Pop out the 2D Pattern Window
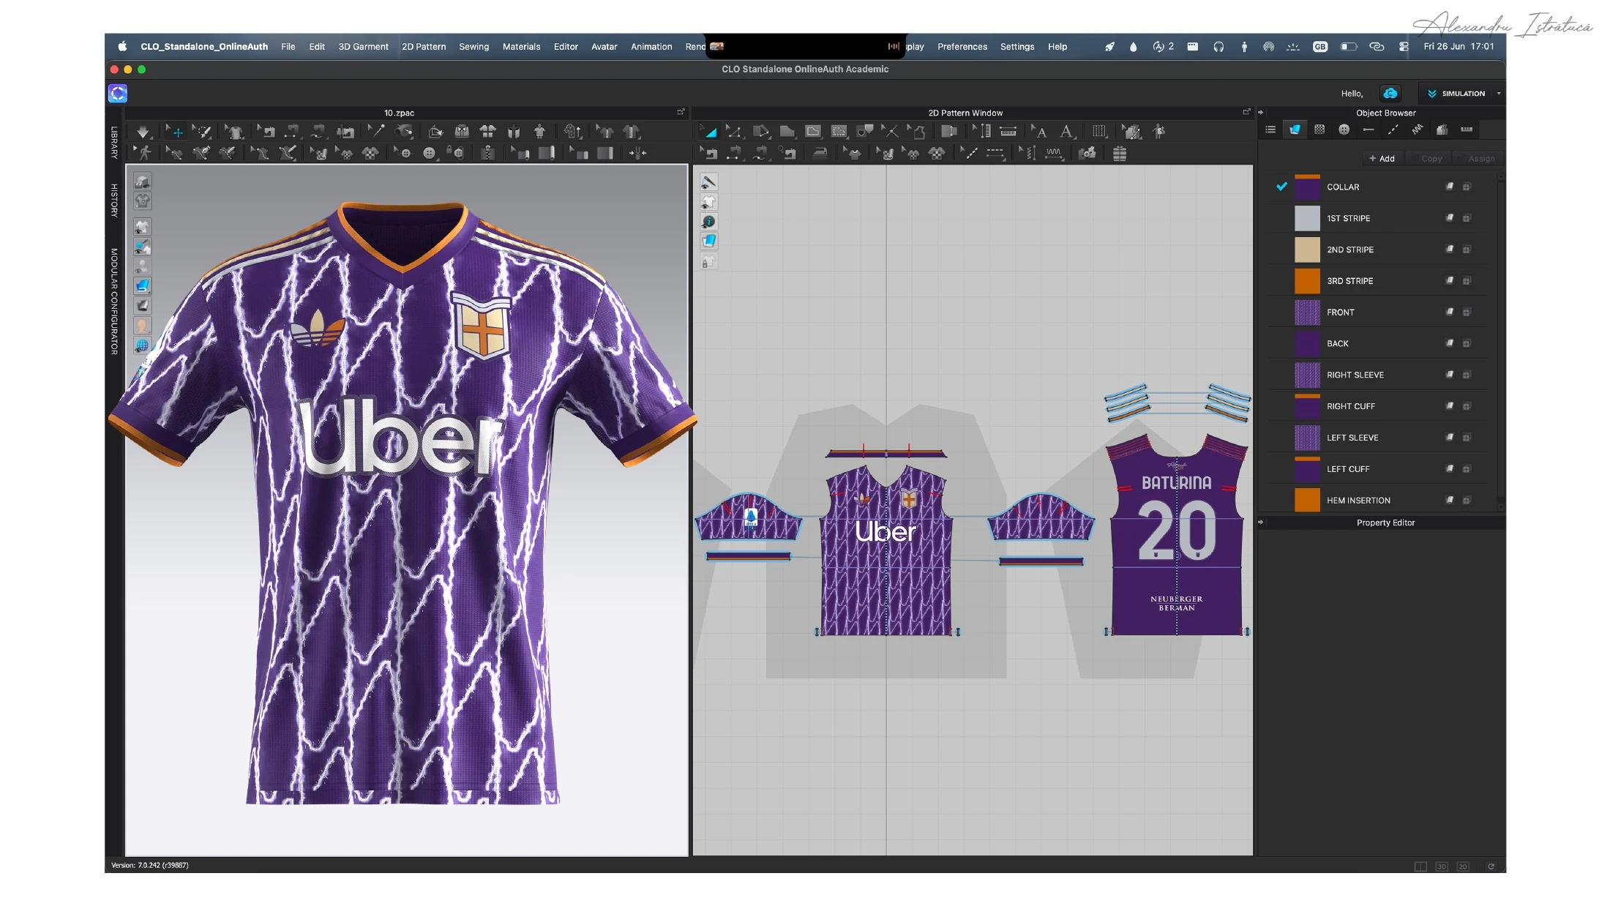Image resolution: width=1610 pixels, height=906 pixels. click(1246, 112)
